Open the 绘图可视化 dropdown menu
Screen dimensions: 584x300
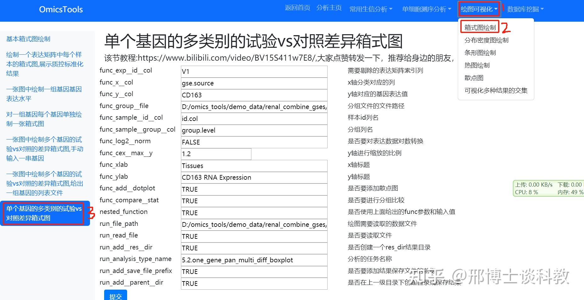pyautogui.click(x=479, y=9)
